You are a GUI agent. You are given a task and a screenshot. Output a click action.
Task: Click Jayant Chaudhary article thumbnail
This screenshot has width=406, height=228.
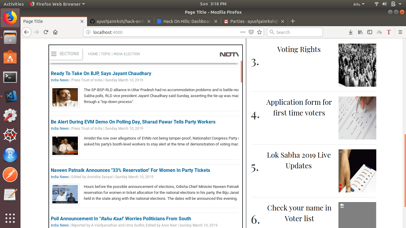pos(65,97)
